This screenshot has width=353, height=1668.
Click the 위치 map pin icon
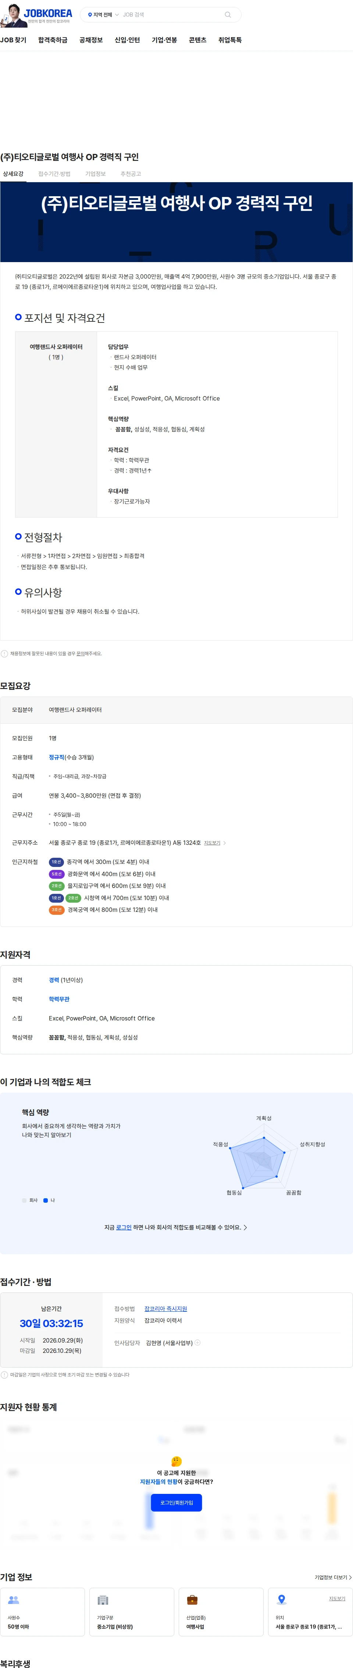click(281, 1600)
